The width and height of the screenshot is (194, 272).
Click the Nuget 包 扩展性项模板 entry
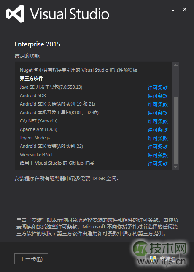(x=78, y=70)
